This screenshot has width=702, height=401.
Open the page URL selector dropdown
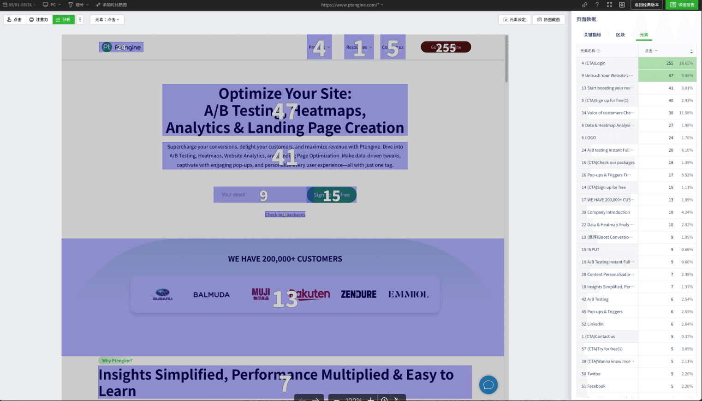pos(352,5)
